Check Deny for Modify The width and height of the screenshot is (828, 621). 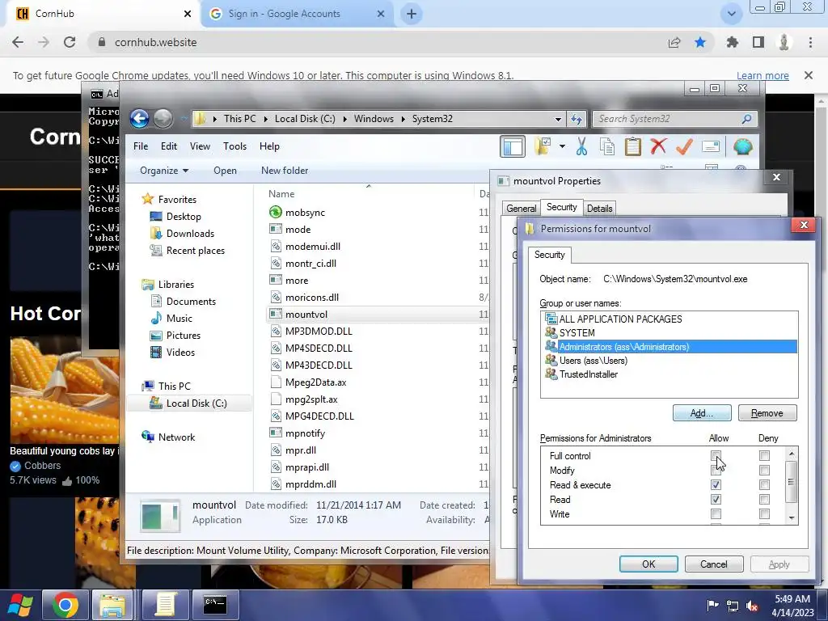click(764, 470)
